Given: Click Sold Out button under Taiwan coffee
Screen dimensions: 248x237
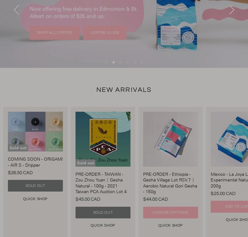Looking at the screenshot, I should click(103, 212).
